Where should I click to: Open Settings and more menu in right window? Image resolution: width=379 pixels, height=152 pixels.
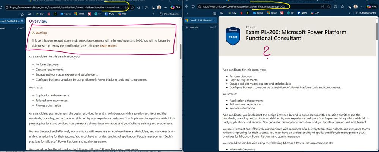click(362, 6)
